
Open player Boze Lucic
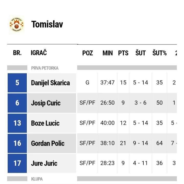[45, 123]
